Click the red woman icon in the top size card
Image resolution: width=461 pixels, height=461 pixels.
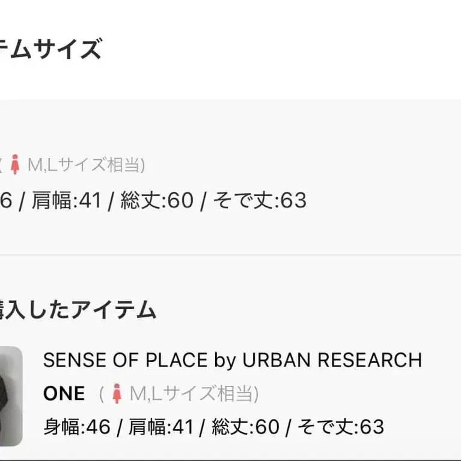point(16,165)
